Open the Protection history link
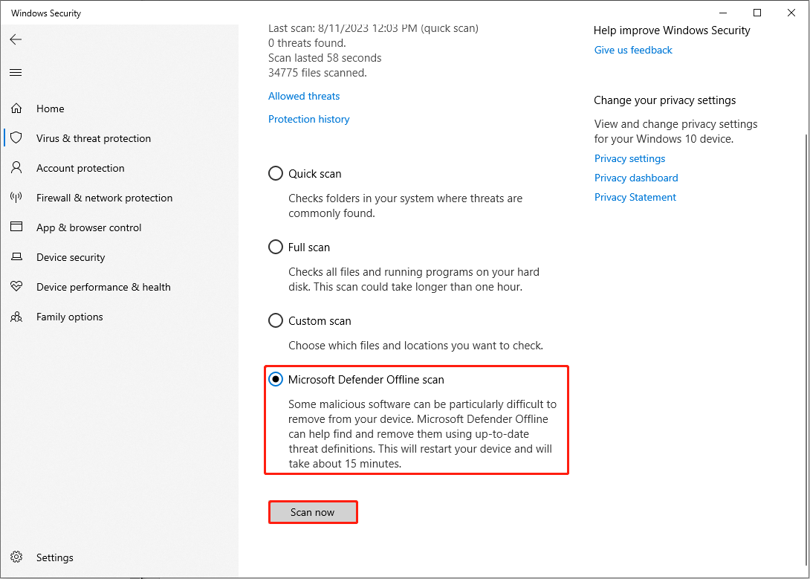This screenshot has width=810, height=579. click(x=308, y=119)
